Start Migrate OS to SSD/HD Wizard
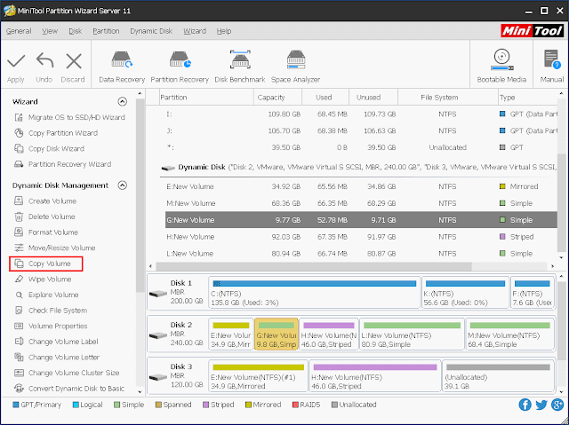Viewport: 569px width, 425px height. [x=71, y=117]
